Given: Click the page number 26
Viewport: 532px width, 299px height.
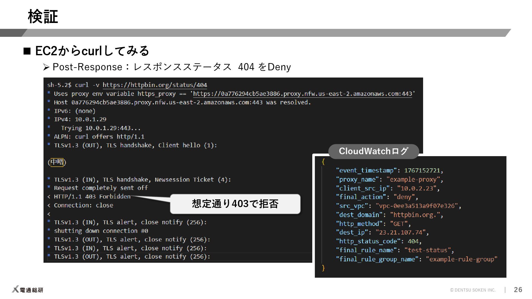Looking at the screenshot, I should pyautogui.click(x=518, y=290).
